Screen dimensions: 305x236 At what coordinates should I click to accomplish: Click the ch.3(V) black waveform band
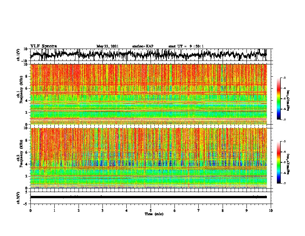149,197
